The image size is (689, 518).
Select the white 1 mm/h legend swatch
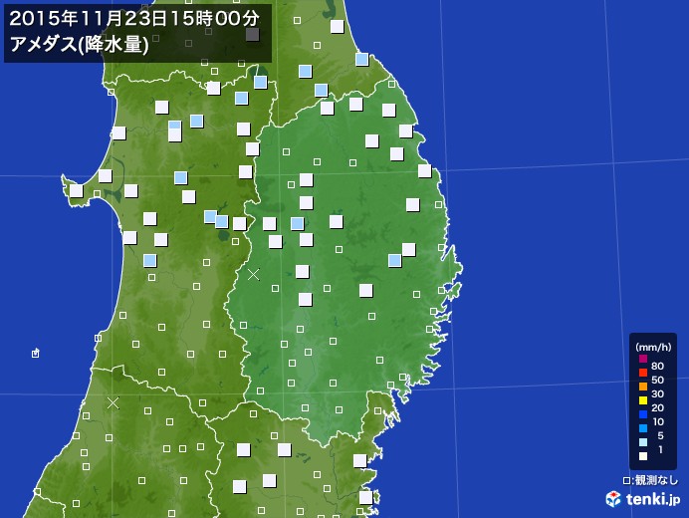643,456
